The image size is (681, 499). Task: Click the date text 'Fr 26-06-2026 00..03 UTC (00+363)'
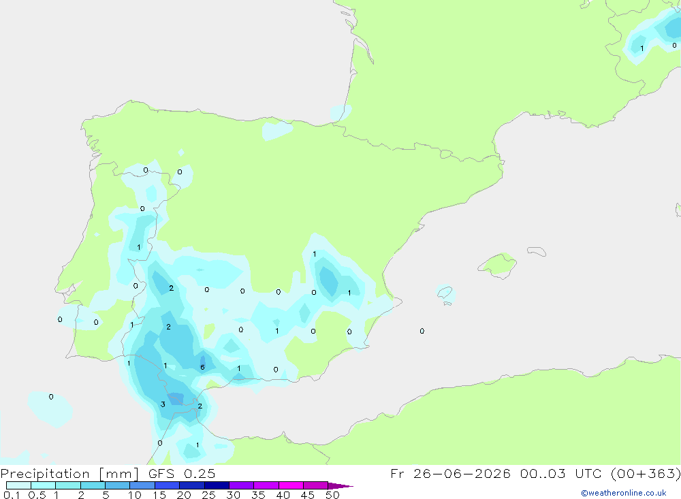coord(535,473)
